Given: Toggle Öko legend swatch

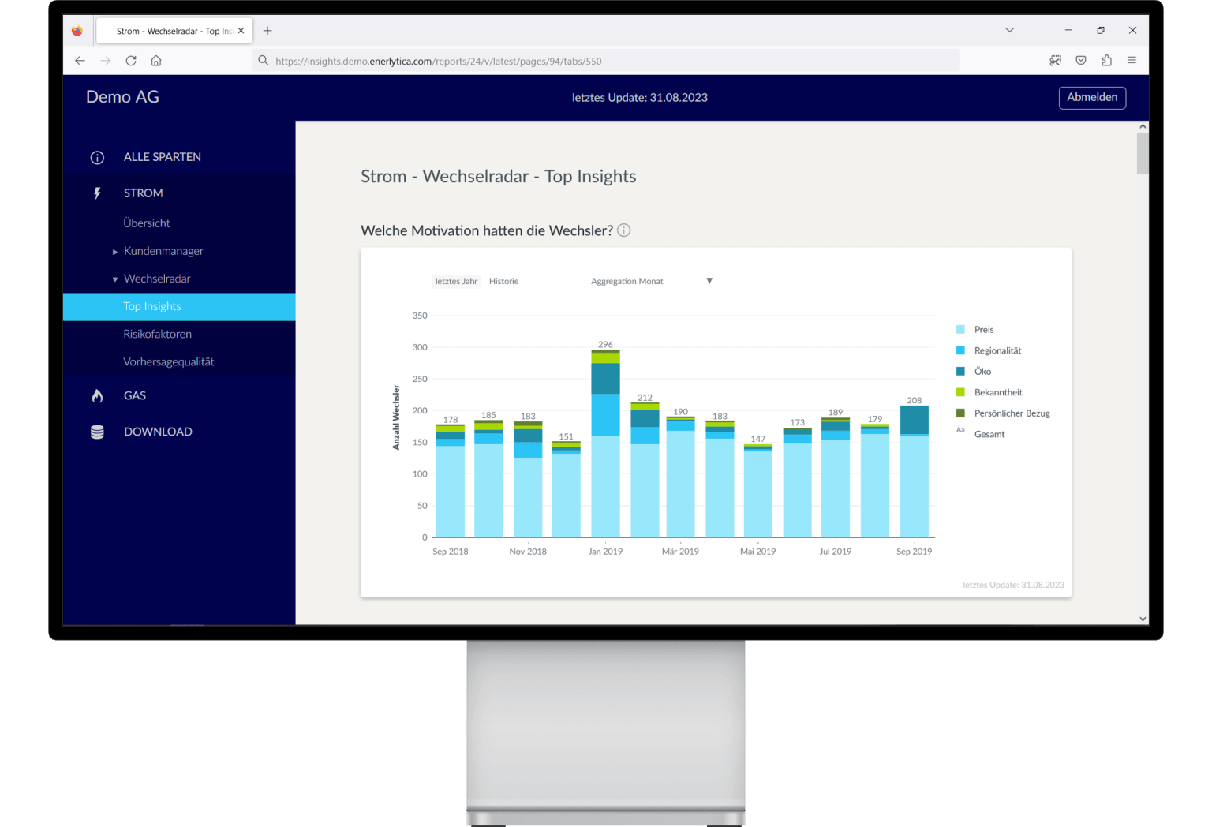Looking at the screenshot, I should tap(960, 372).
